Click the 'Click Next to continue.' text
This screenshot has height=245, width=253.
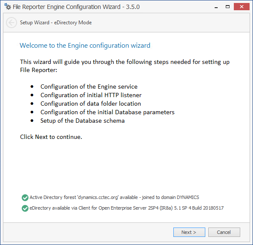51,137
